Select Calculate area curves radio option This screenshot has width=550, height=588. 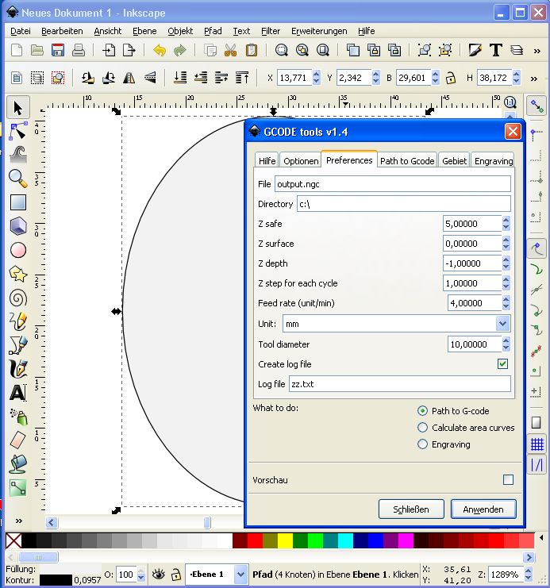pyautogui.click(x=422, y=428)
